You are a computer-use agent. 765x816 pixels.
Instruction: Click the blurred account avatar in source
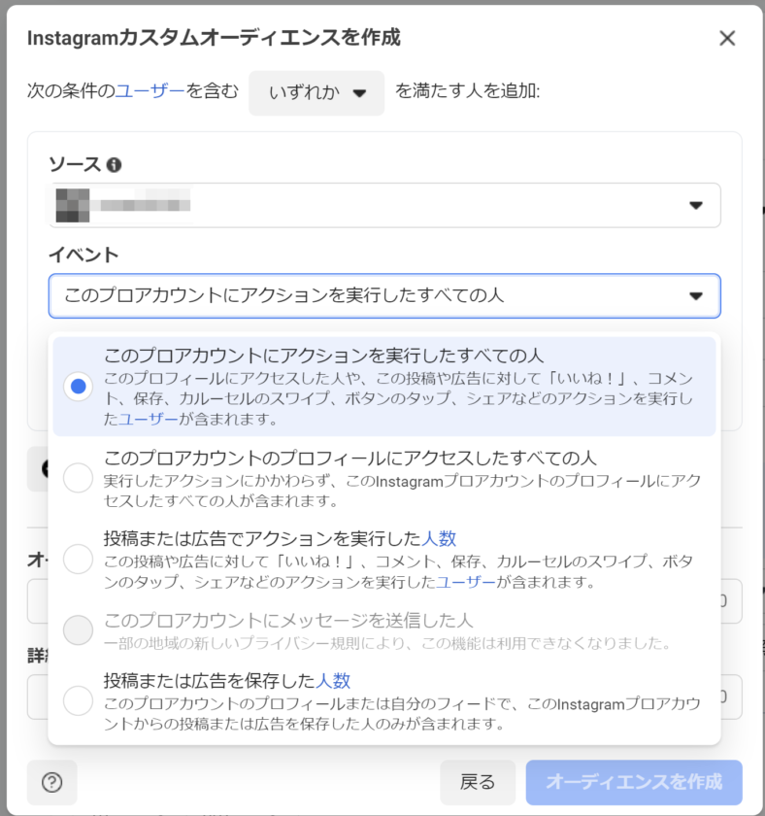coord(72,205)
